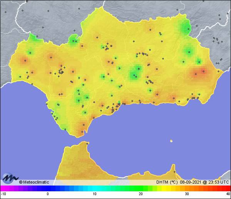Viewport: 231px width, 199px height.
Task: Click the 40 label on the temperature scale
Action: [228, 194]
